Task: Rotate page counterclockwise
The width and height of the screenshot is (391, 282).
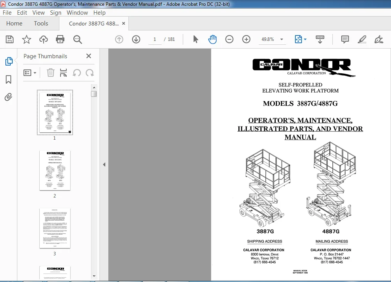Action: coord(77,73)
